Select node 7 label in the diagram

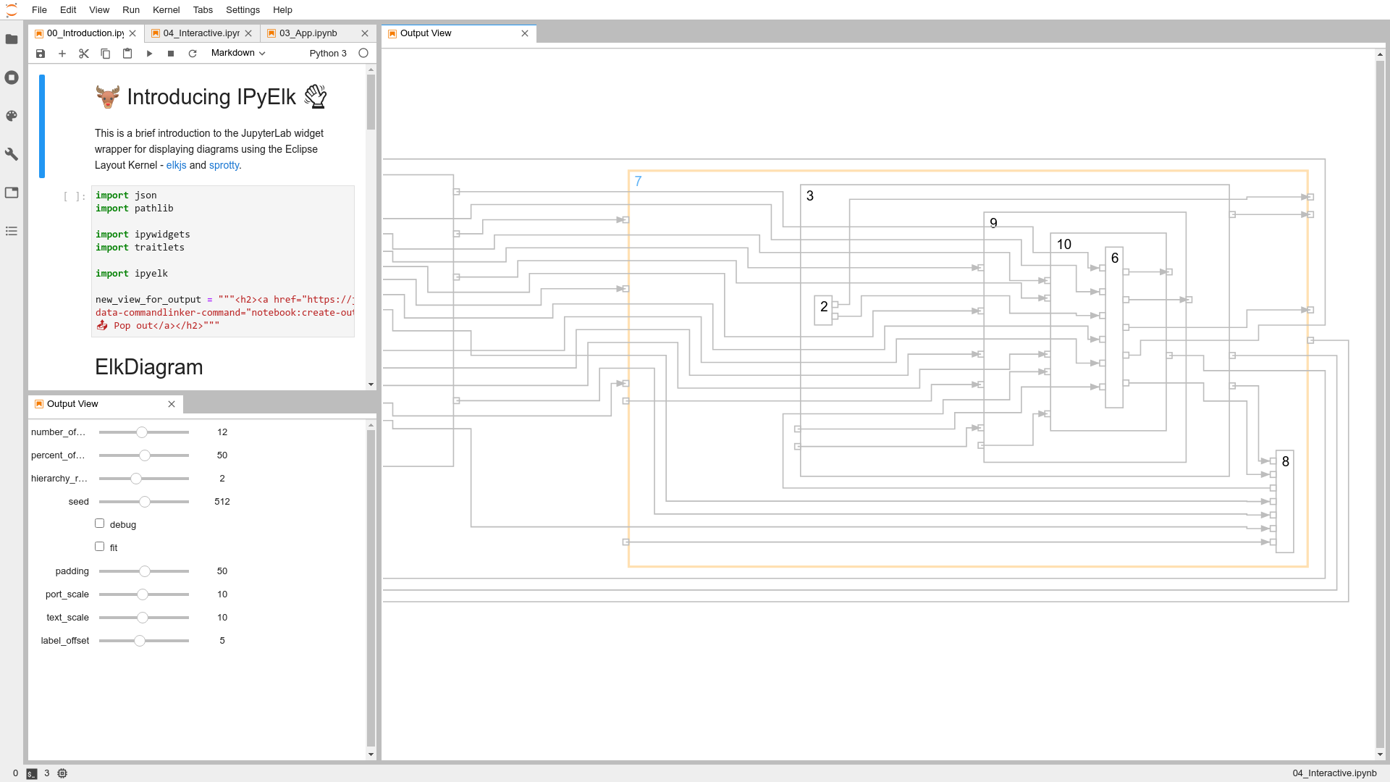[x=638, y=181]
